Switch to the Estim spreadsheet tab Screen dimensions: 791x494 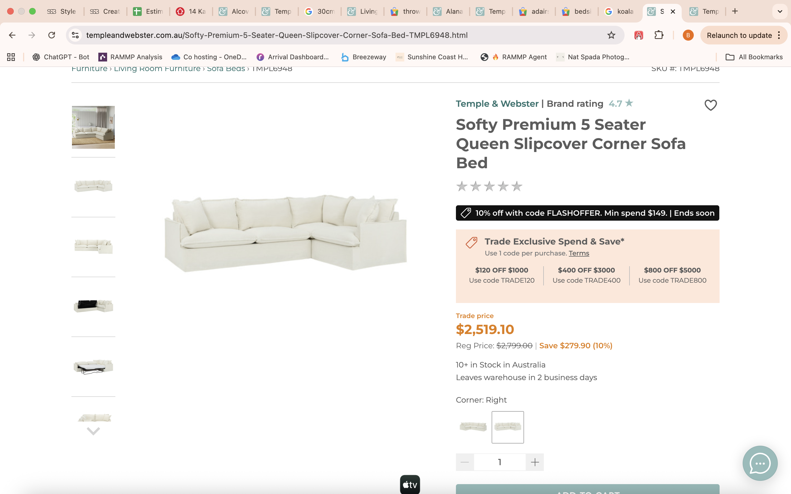[x=148, y=12]
